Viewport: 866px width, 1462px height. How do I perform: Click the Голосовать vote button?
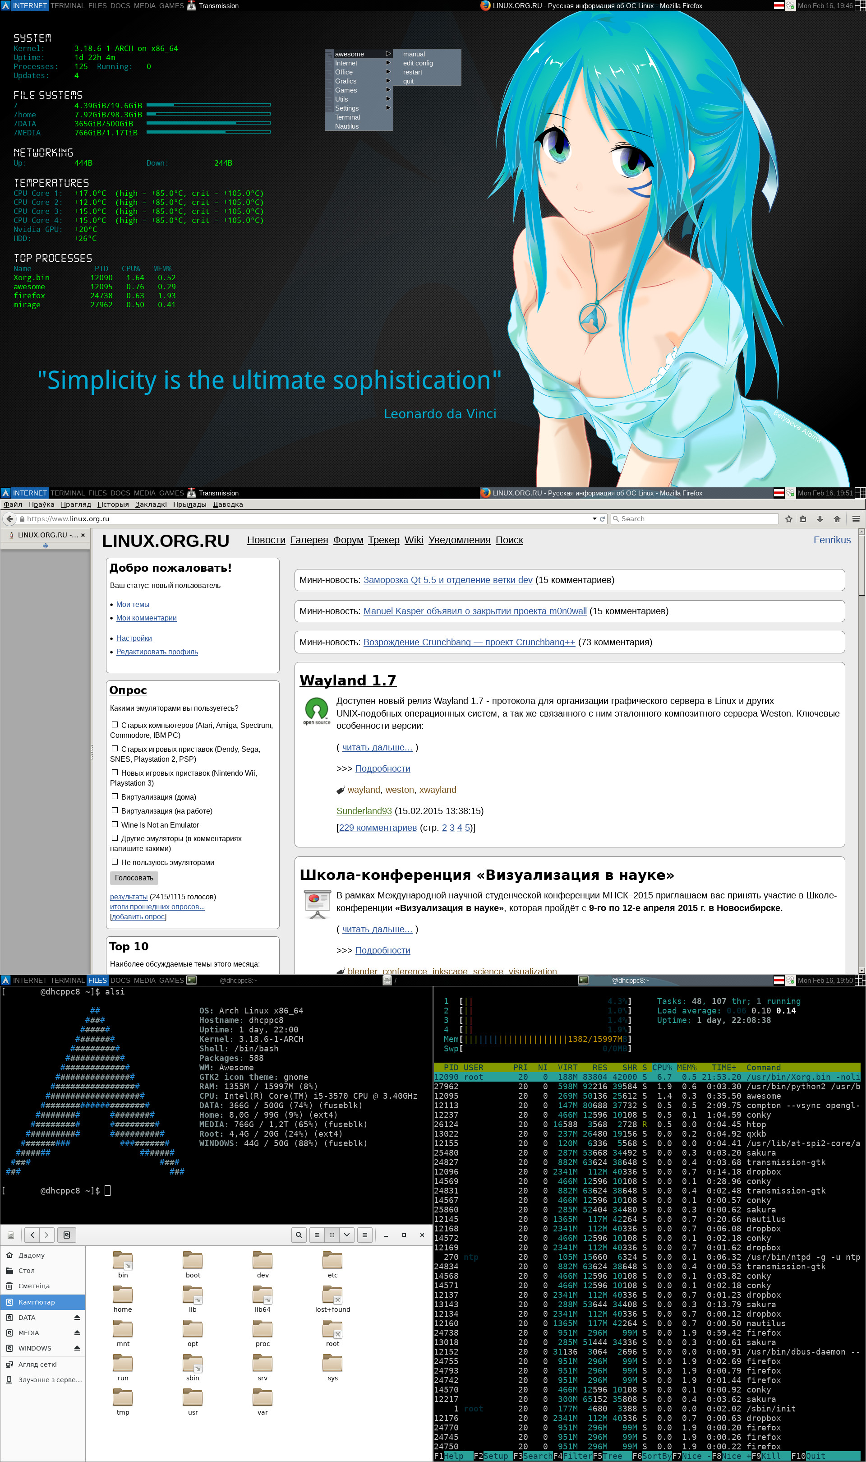[134, 877]
